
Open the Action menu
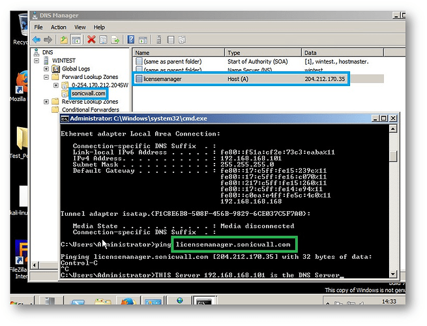point(59,27)
